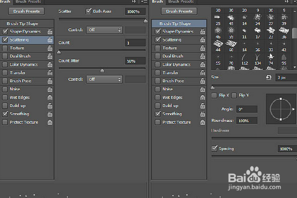Open the Count Jitter Control dropdown

pyautogui.click(x=104, y=79)
